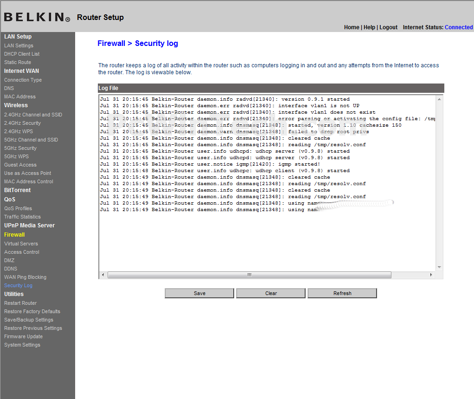Refresh the security log
The image size is (474, 399).
pos(342,293)
